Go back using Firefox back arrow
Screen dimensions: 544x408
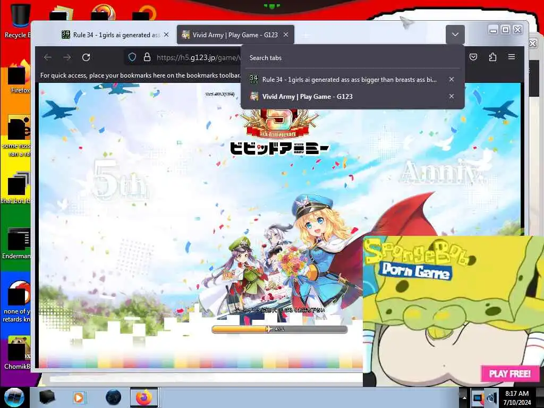(47, 57)
